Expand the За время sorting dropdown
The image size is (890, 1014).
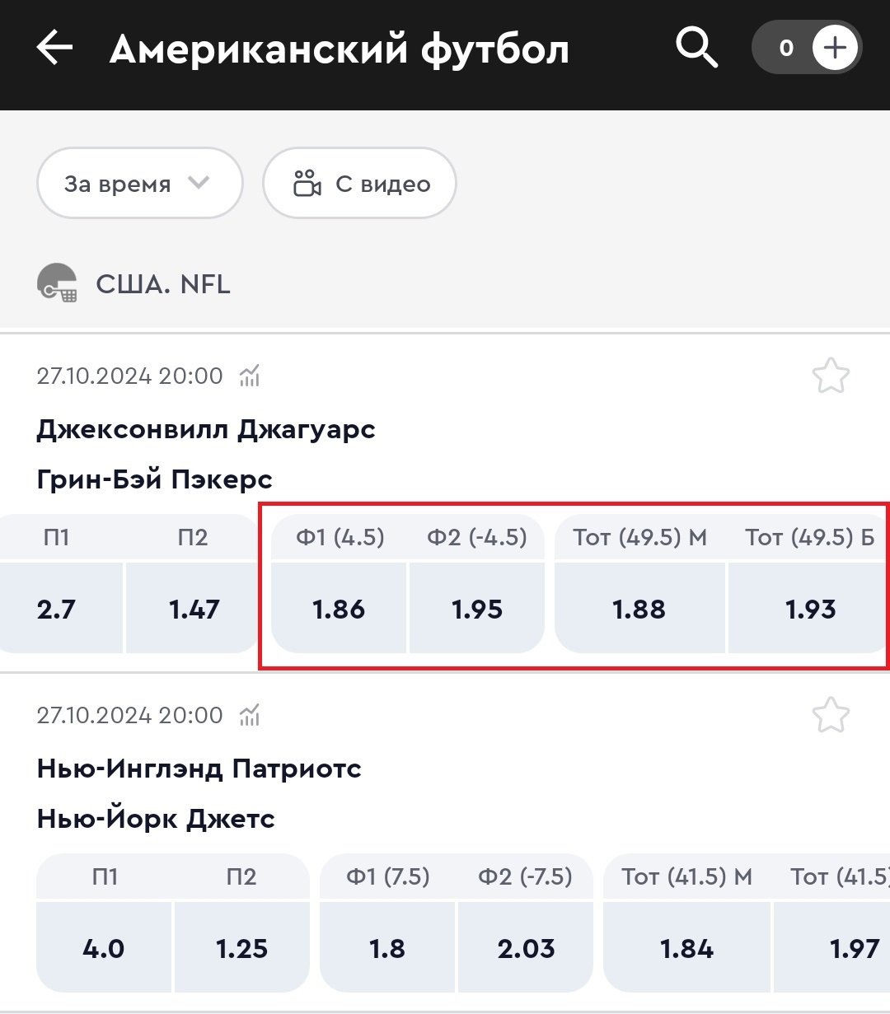[139, 184]
